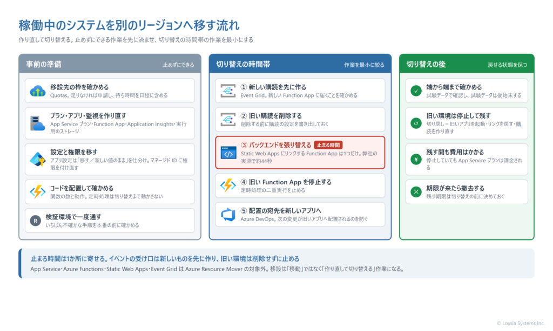Click the description 残す期限は切り替えの前に決めておく
This screenshot has width=553, height=331.
(x=465, y=196)
